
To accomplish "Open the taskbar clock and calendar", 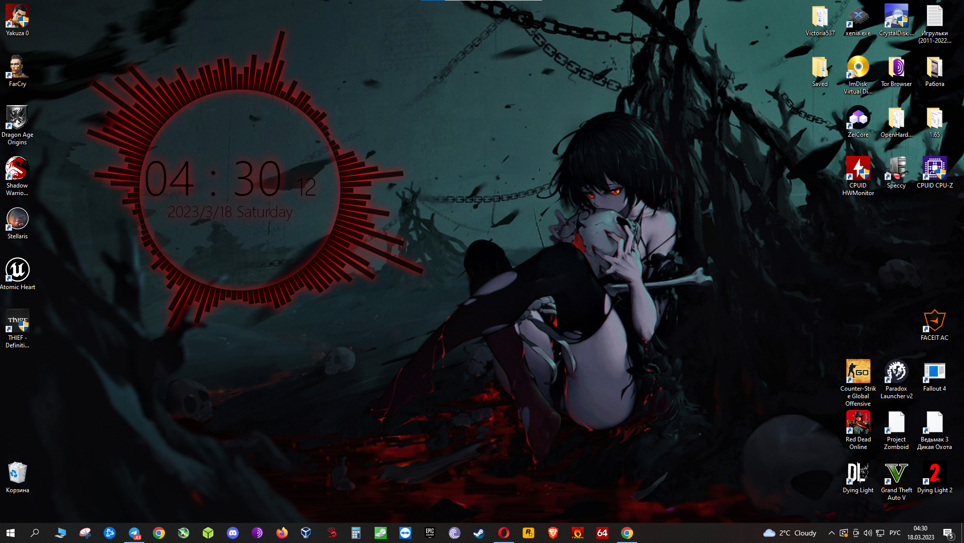I will click(921, 533).
